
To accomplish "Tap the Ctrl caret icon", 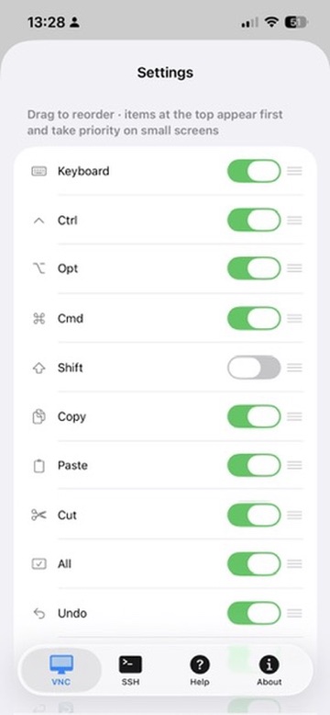I will (x=39, y=221).
